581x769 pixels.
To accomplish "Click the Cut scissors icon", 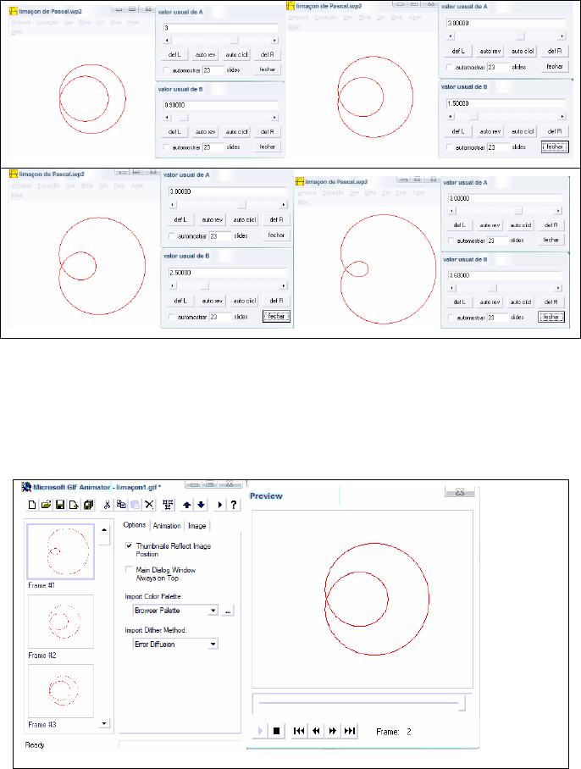I will click(x=108, y=505).
